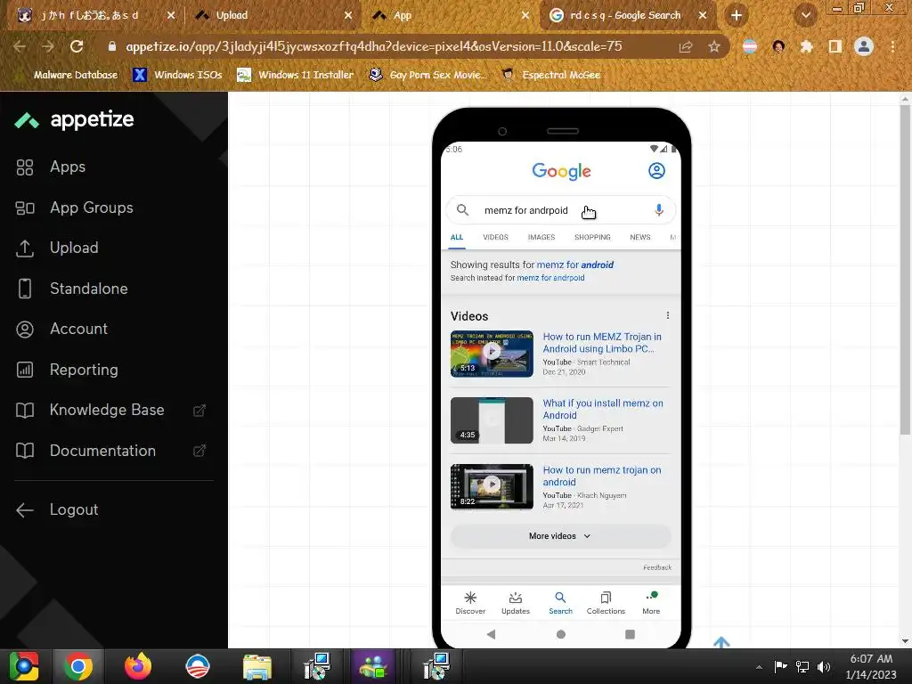This screenshot has width=912, height=684.
Task: Open the Chrome profile avatar
Action: click(x=864, y=46)
